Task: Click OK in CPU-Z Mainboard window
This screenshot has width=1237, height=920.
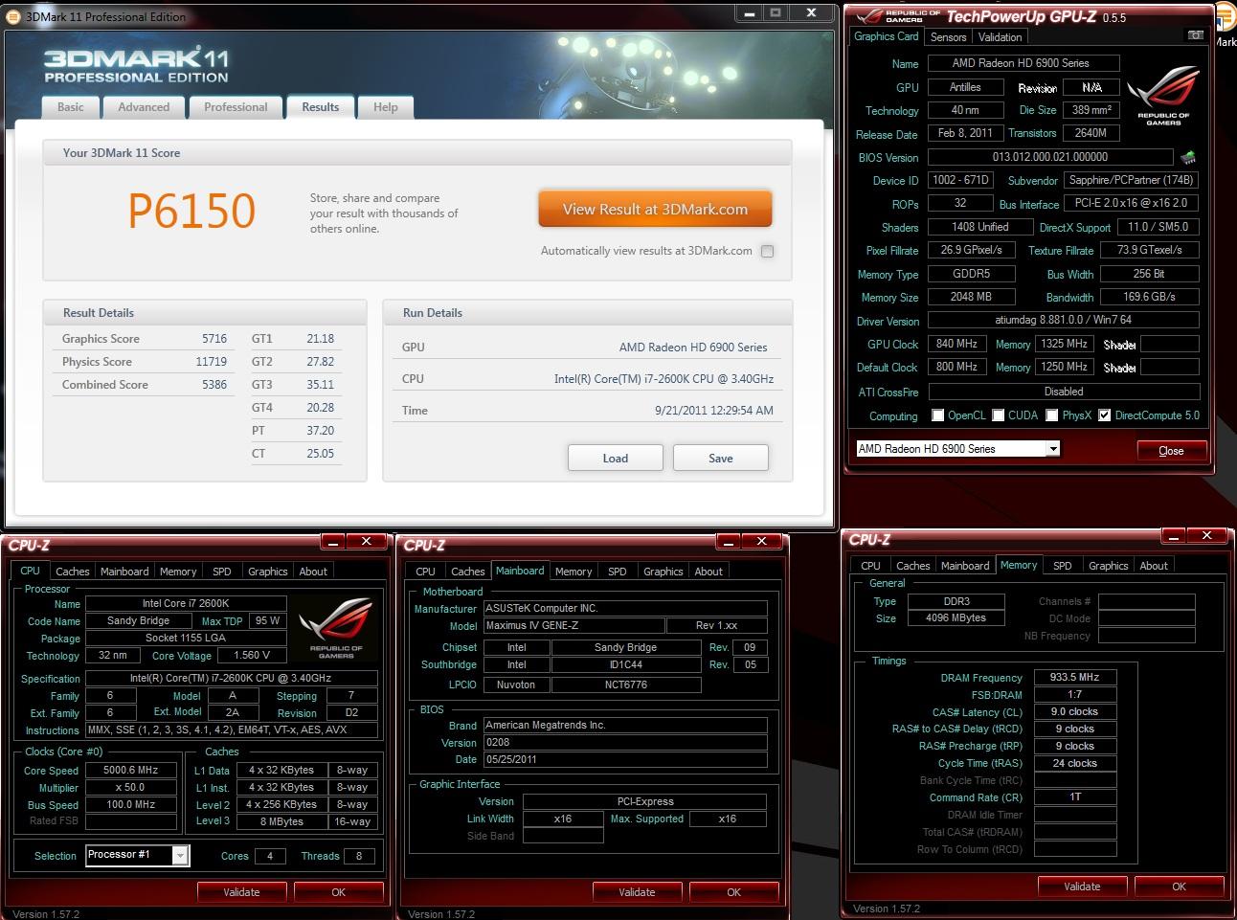Action: [733, 892]
